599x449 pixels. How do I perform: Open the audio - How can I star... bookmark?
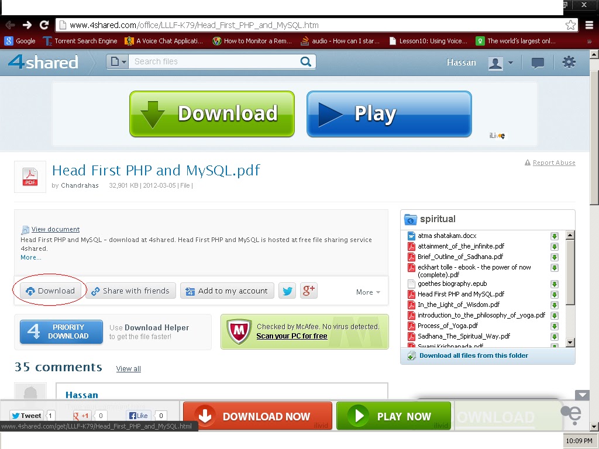[340, 41]
